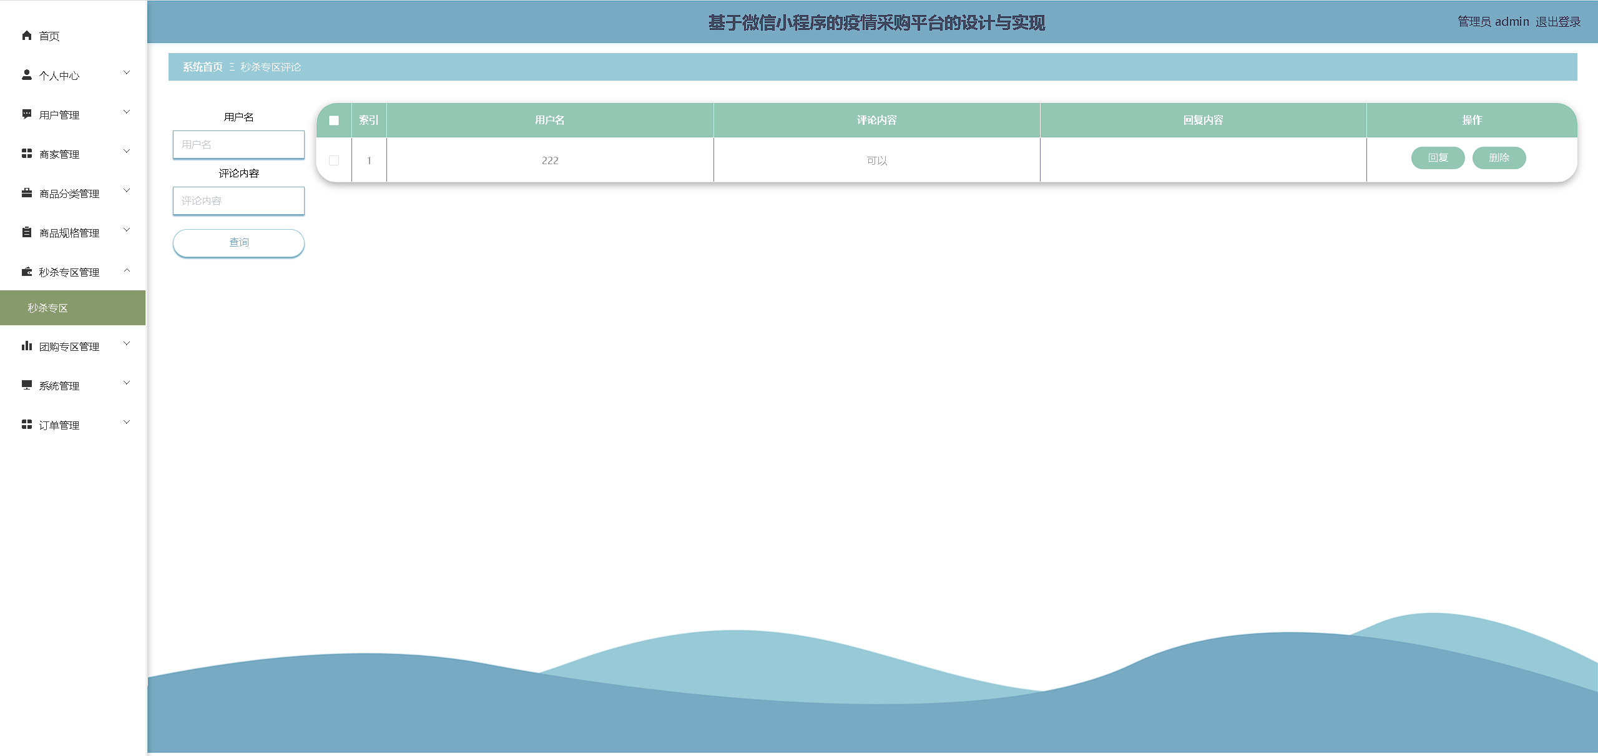Click the 索引 column header

369,120
